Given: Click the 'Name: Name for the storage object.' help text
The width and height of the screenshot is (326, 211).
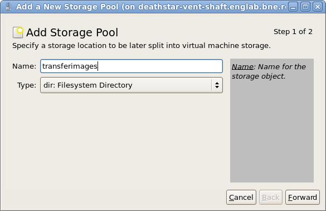Looking at the screenshot, I should 269,71.
